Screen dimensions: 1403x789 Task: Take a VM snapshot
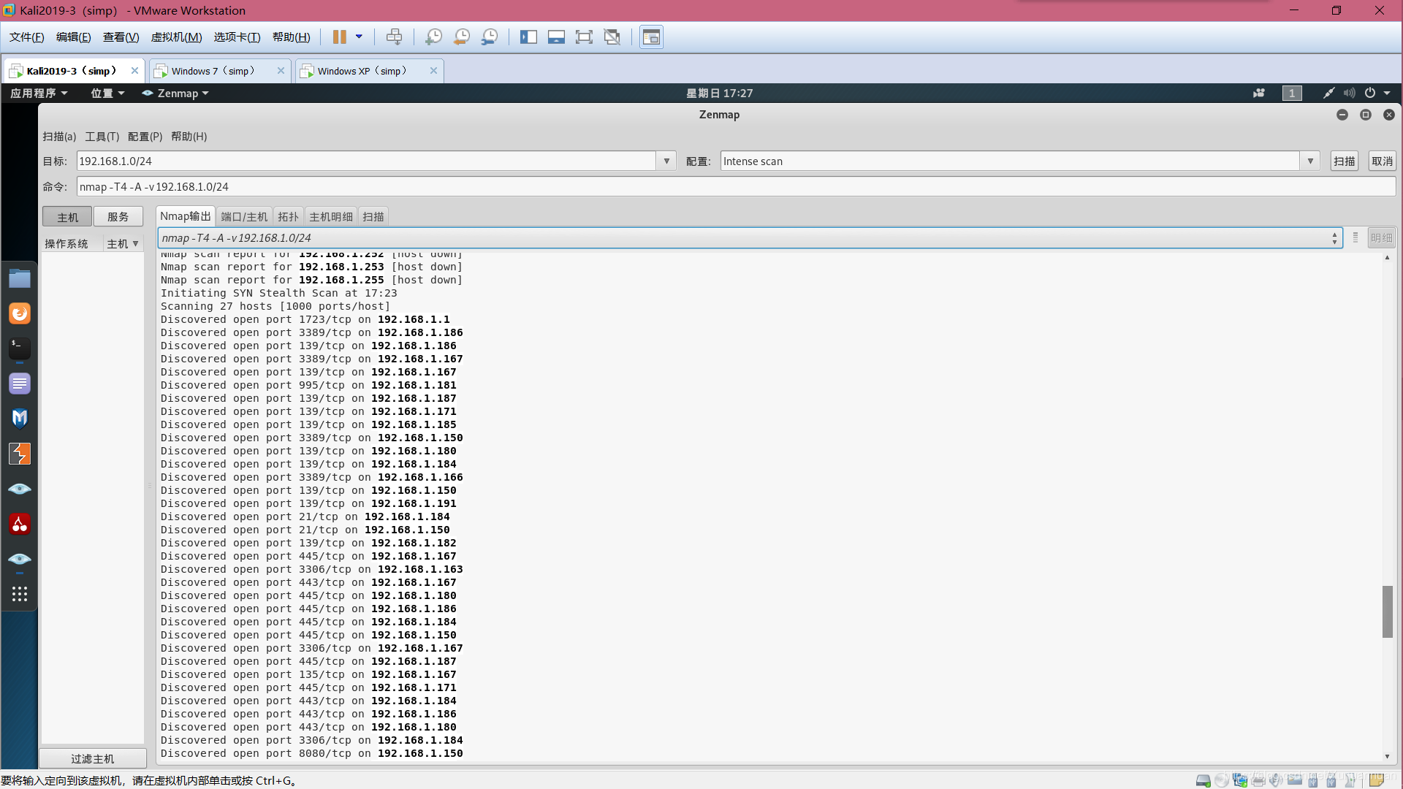coord(433,37)
